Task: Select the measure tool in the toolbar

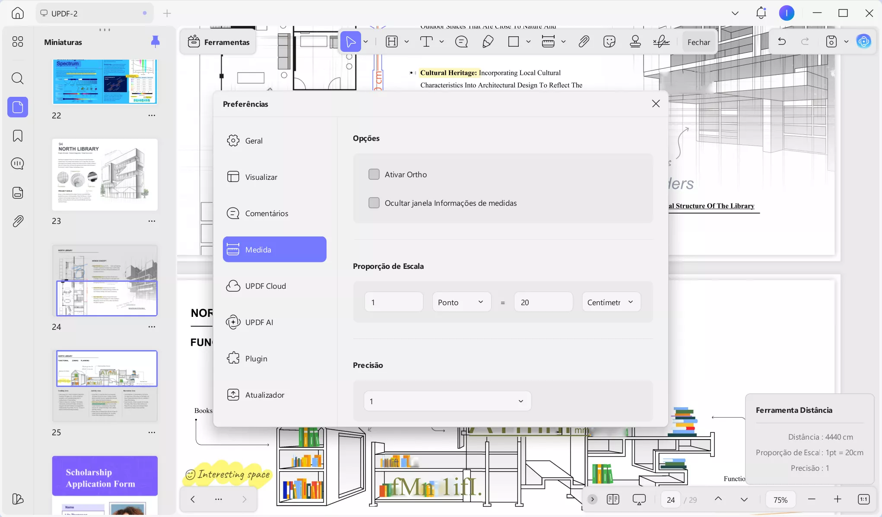Action: pos(547,41)
